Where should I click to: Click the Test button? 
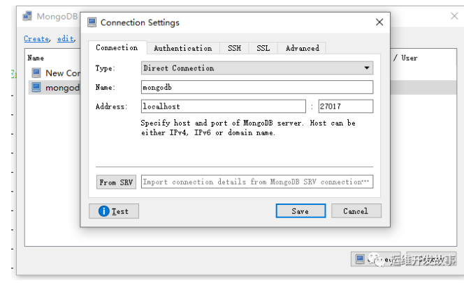[x=114, y=211]
